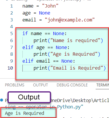Click the 'elif age == None:' line
Screen dimensions: 109x118
[46, 48]
